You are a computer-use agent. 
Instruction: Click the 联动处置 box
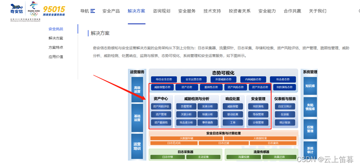tap(233, 114)
